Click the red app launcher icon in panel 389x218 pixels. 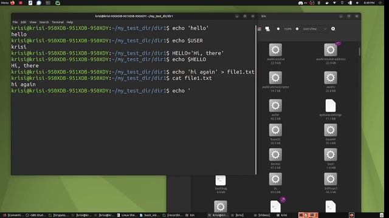[x=21, y=2]
